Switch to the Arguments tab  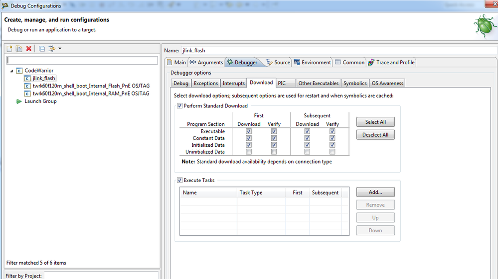click(206, 62)
